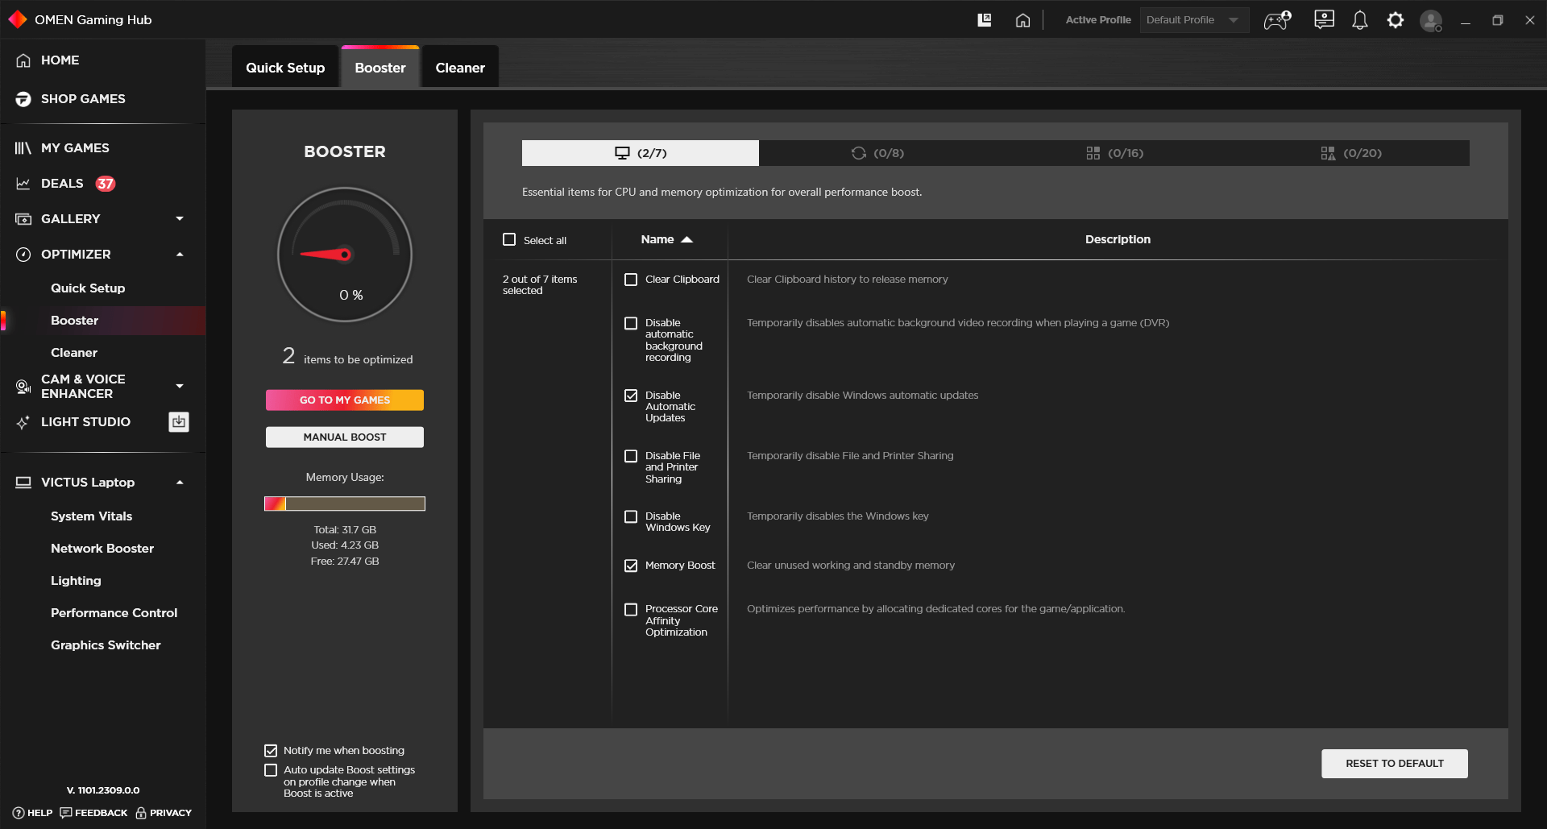The image size is (1547, 829).
Task: Click the memory usage bar
Action: 345,504
